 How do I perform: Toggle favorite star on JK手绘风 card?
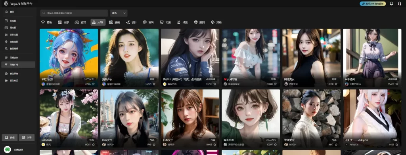(397, 84)
